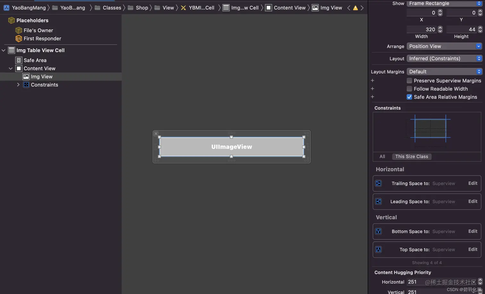The height and width of the screenshot is (294, 485).
Task: Click the Y position field
Action: pos(462,13)
